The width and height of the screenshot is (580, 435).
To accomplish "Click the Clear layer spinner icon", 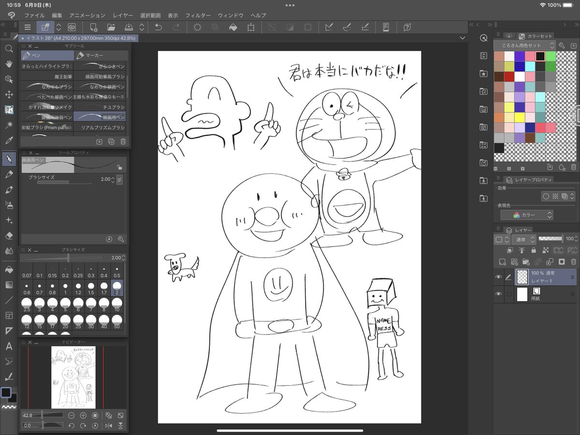I will click(x=197, y=28).
